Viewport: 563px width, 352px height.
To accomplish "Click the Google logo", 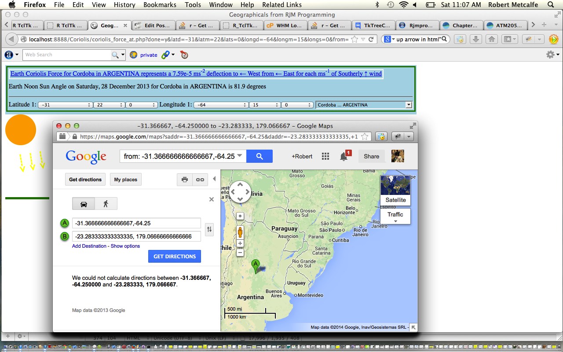I will (x=86, y=157).
